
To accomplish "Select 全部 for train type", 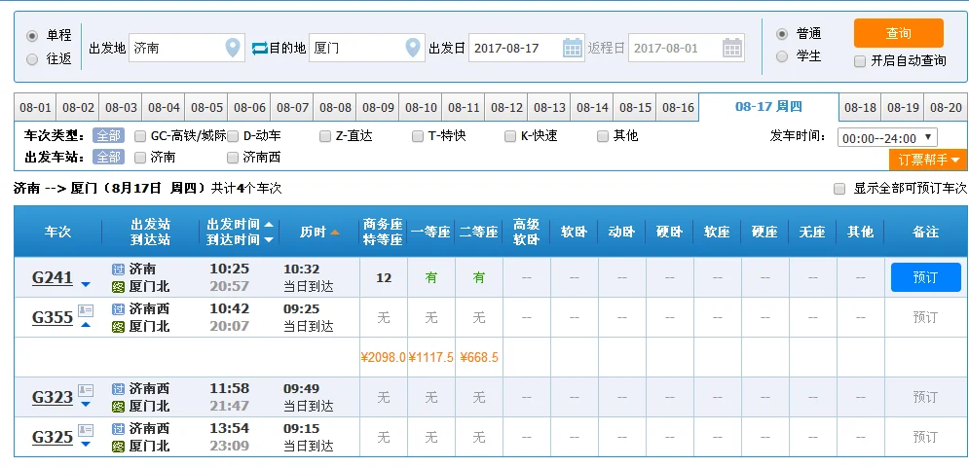I will coord(108,136).
